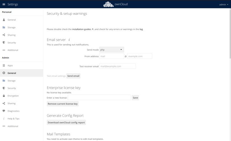Click the Personal Sharing share icon
Image resolution: width=231 pixels, height=141 pixels.
(4, 35)
